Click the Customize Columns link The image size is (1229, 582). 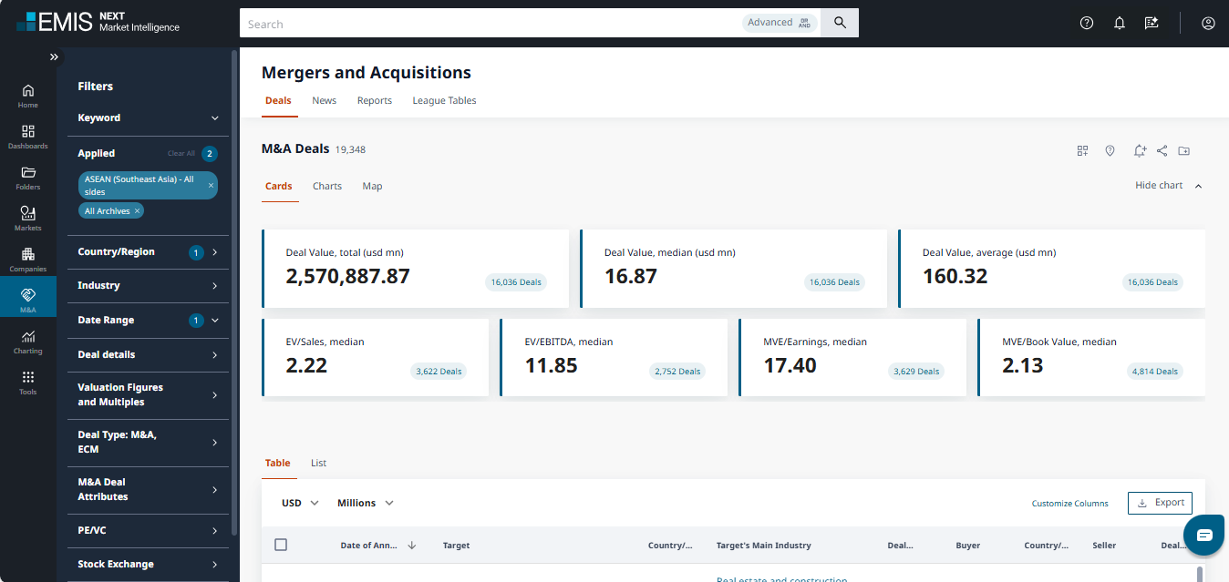pyautogui.click(x=1069, y=504)
